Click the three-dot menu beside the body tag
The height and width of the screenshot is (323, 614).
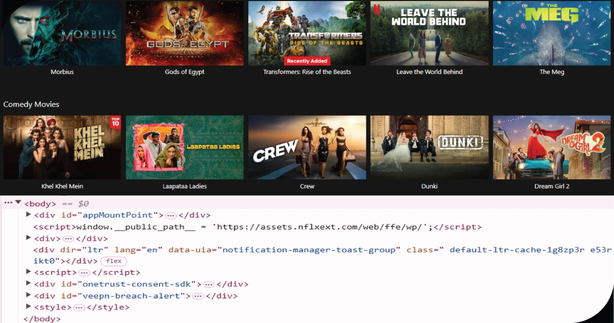pyautogui.click(x=8, y=203)
